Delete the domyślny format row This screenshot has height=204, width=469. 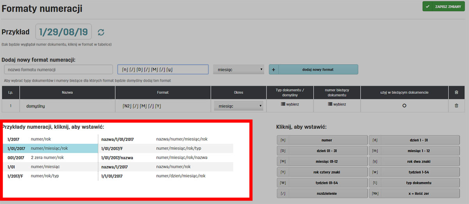click(x=456, y=106)
